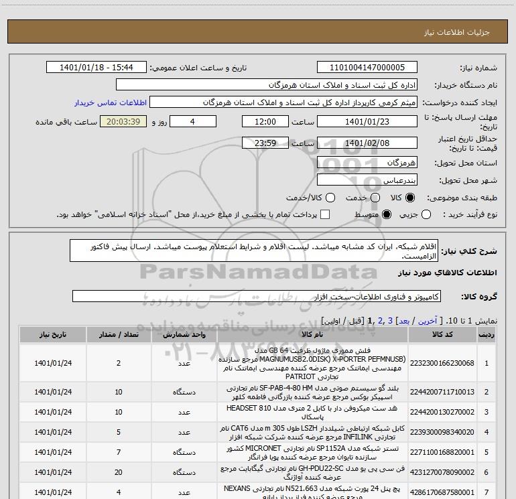Screen dimensions: 516x499
Task: Click the announcement date field 1401/01/18 - 15:44
Action: click(x=96, y=68)
